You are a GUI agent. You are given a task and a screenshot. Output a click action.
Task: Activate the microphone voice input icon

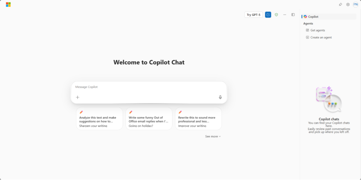[x=220, y=97]
